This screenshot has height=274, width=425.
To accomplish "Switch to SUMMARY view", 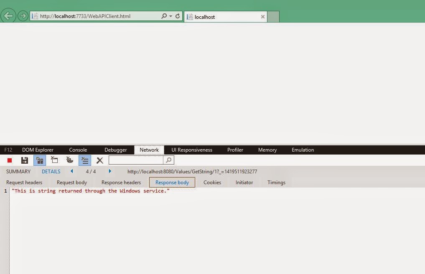I will tap(18, 172).
